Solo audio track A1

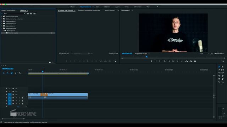pos(20,98)
